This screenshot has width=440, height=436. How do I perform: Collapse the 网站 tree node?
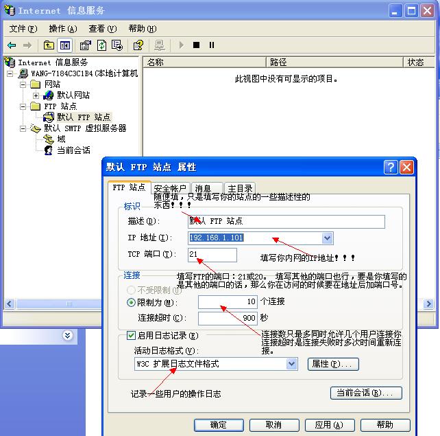pos(23,84)
